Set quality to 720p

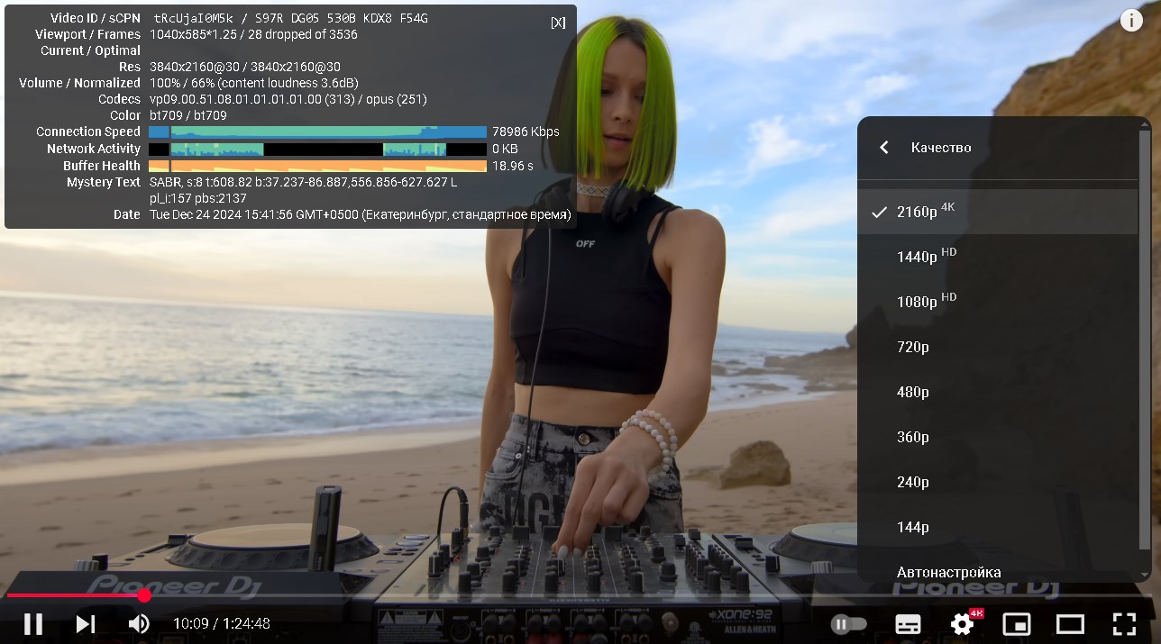997,347
